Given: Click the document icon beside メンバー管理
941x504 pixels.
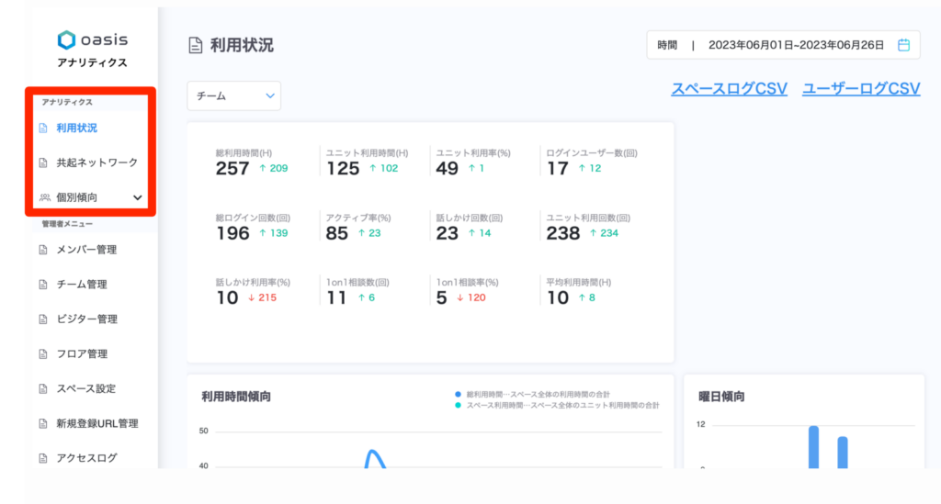Looking at the screenshot, I should click(42, 250).
